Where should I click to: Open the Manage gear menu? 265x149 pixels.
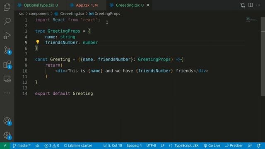(7, 135)
